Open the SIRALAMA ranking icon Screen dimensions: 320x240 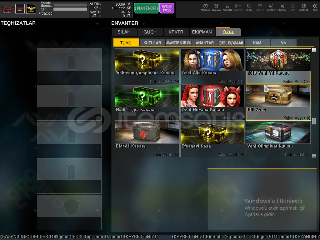click(x=216, y=7)
